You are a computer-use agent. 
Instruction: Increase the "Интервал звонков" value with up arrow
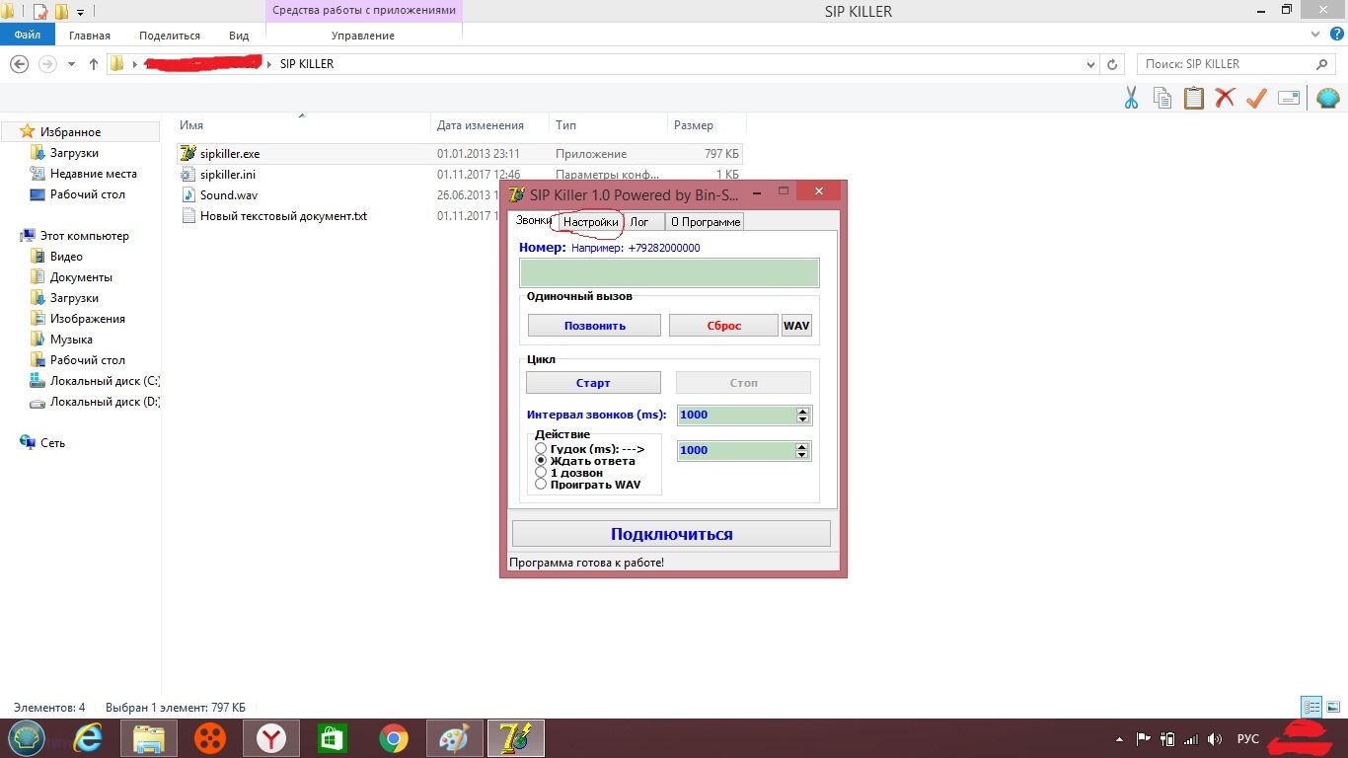803,411
